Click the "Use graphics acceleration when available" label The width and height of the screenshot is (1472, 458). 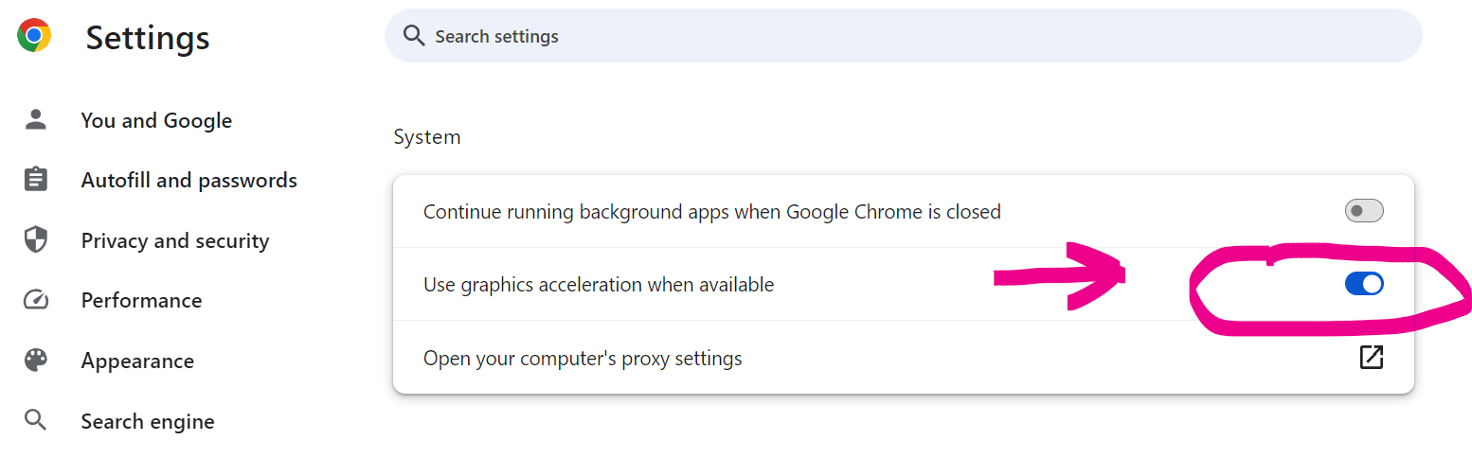[x=599, y=284]
